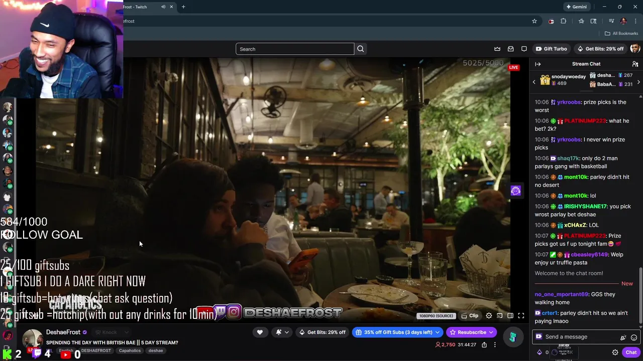
Task: Click snodaywoeday top gifter entry
Action: tap(563, 80)
